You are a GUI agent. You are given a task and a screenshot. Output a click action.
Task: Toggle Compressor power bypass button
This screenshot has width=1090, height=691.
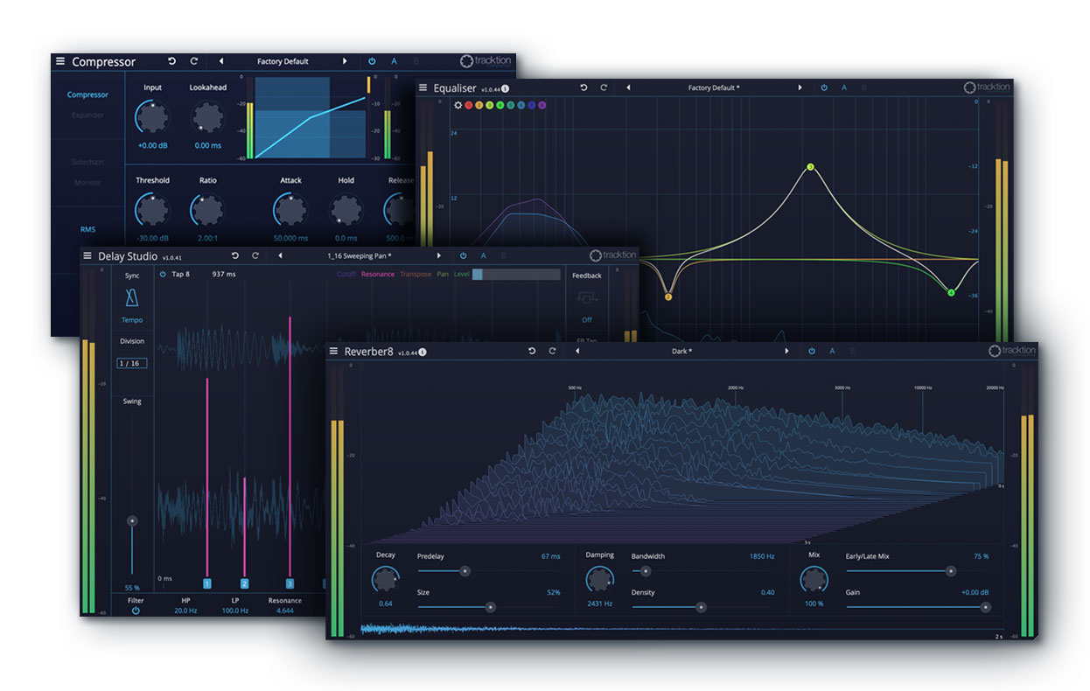point(372,61)
